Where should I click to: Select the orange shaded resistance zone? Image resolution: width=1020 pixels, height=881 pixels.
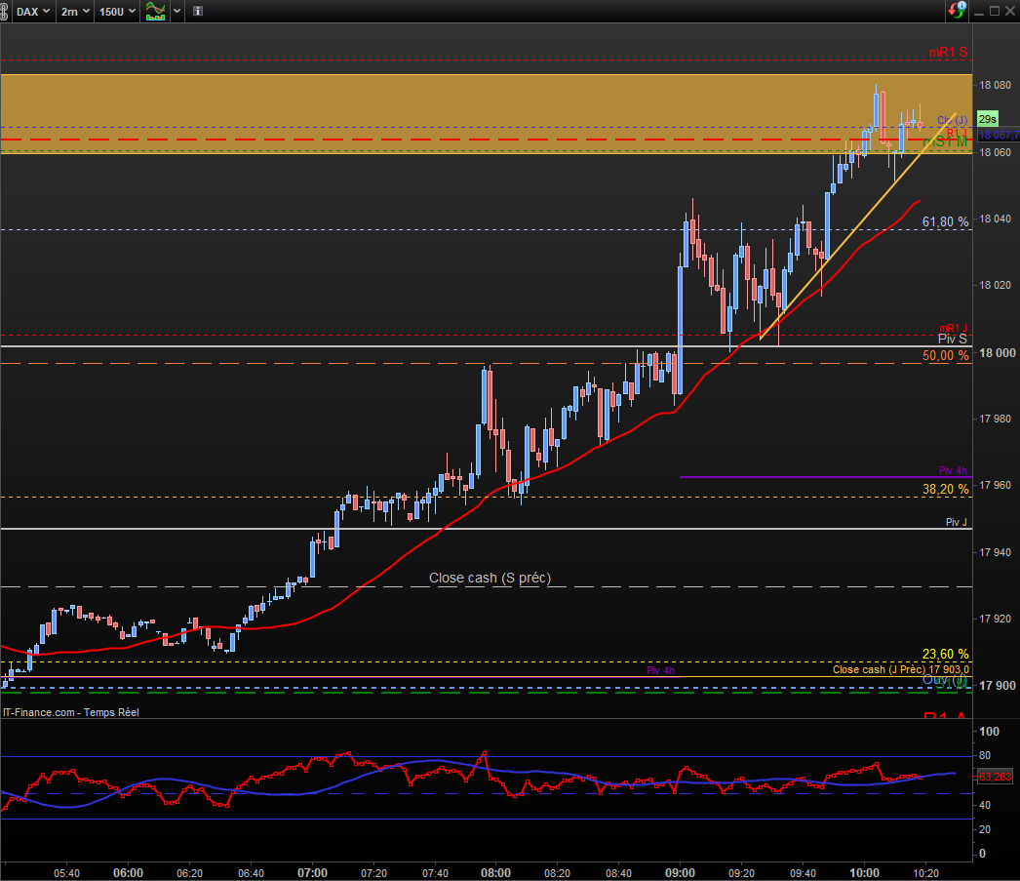[390, 100]
